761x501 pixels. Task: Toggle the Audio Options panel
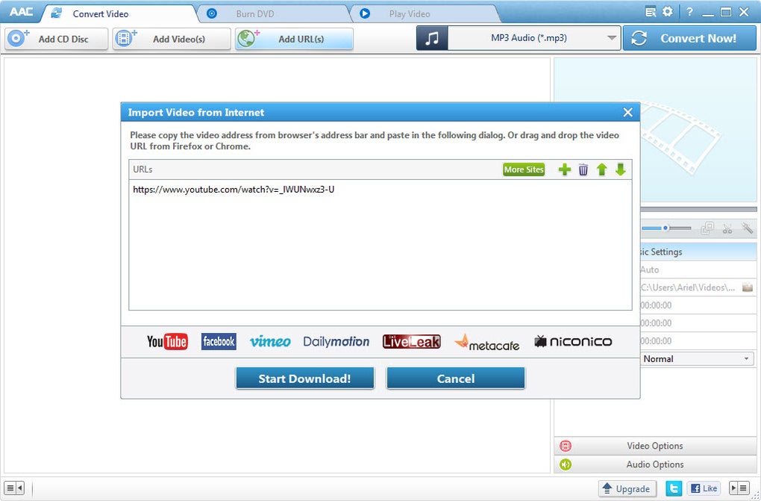click(x=654, y=464)
